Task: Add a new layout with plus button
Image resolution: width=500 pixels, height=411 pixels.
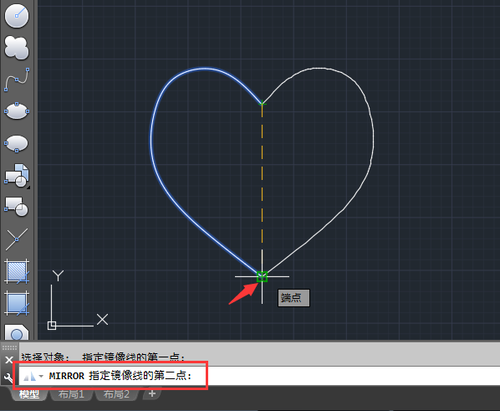Action: point(152,393)
